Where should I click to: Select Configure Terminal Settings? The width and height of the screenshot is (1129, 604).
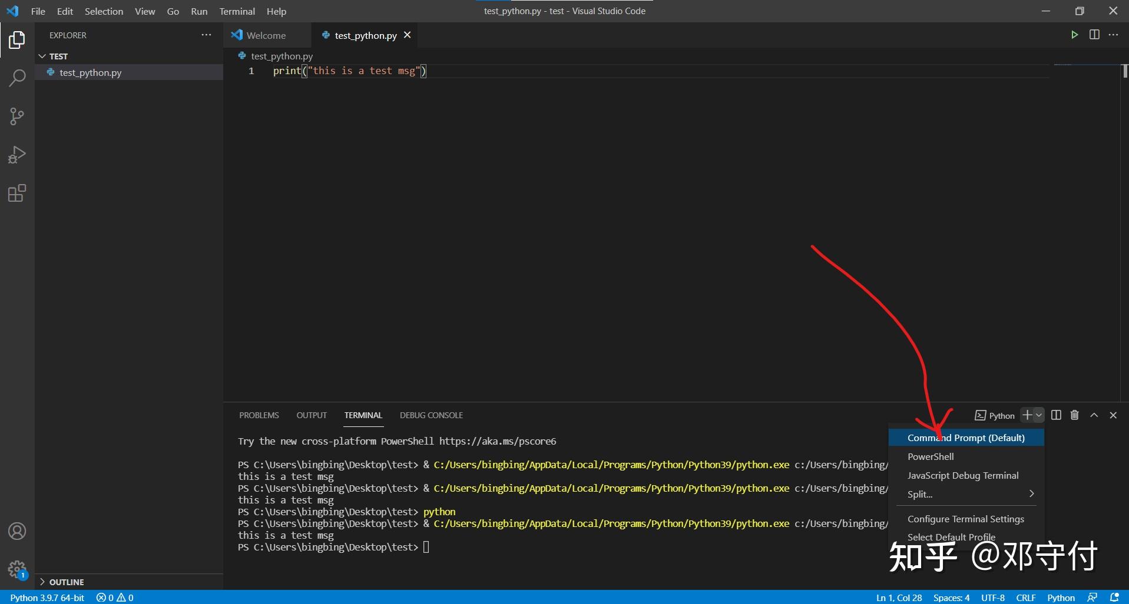click(x=966, y=519)
